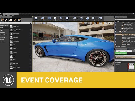Select the Cube primitive icon
This screenshot has width=135, height=101.
click(x=11, y=45)
